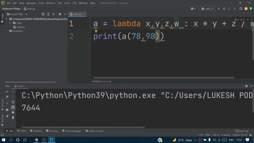Screen dimensions: 254x143
Task: Click the intention lightbulb in editor
Action: point(96,31)
